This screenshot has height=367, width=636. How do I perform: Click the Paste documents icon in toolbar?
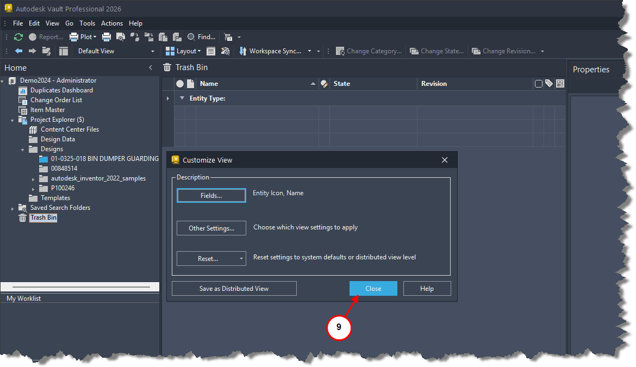[x=177, y=38]
